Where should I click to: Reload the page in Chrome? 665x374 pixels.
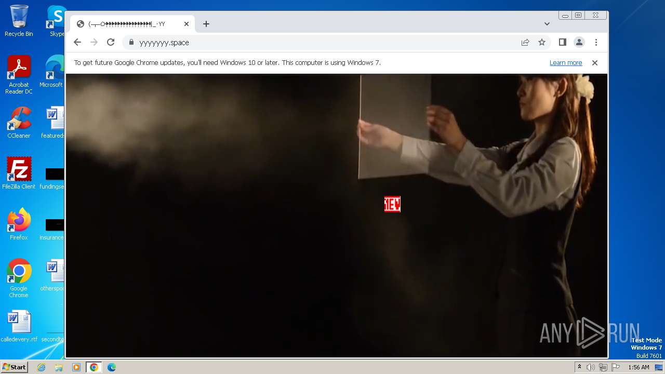[111, 42]
